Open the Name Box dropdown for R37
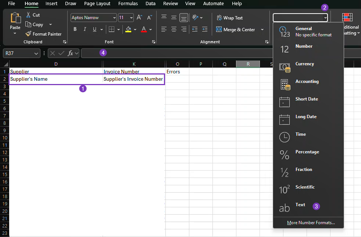The width and height of the screenshot is (361, 237). (36, 53)
